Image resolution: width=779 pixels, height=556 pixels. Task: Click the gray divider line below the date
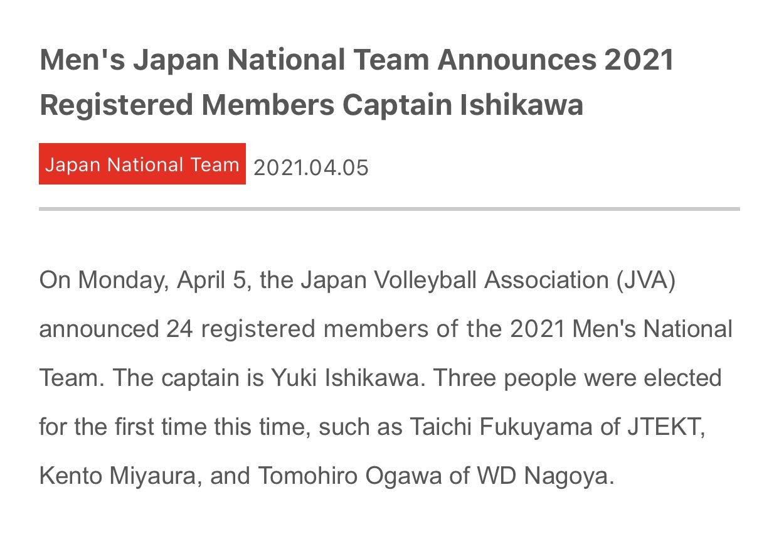tap(389, 208)
